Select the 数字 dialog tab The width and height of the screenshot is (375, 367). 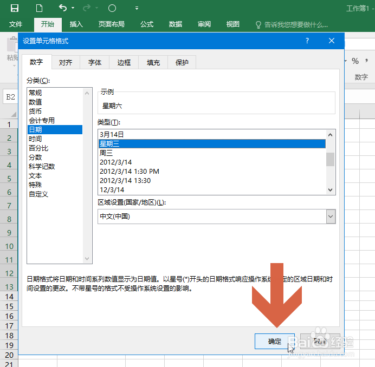[36, 62]
